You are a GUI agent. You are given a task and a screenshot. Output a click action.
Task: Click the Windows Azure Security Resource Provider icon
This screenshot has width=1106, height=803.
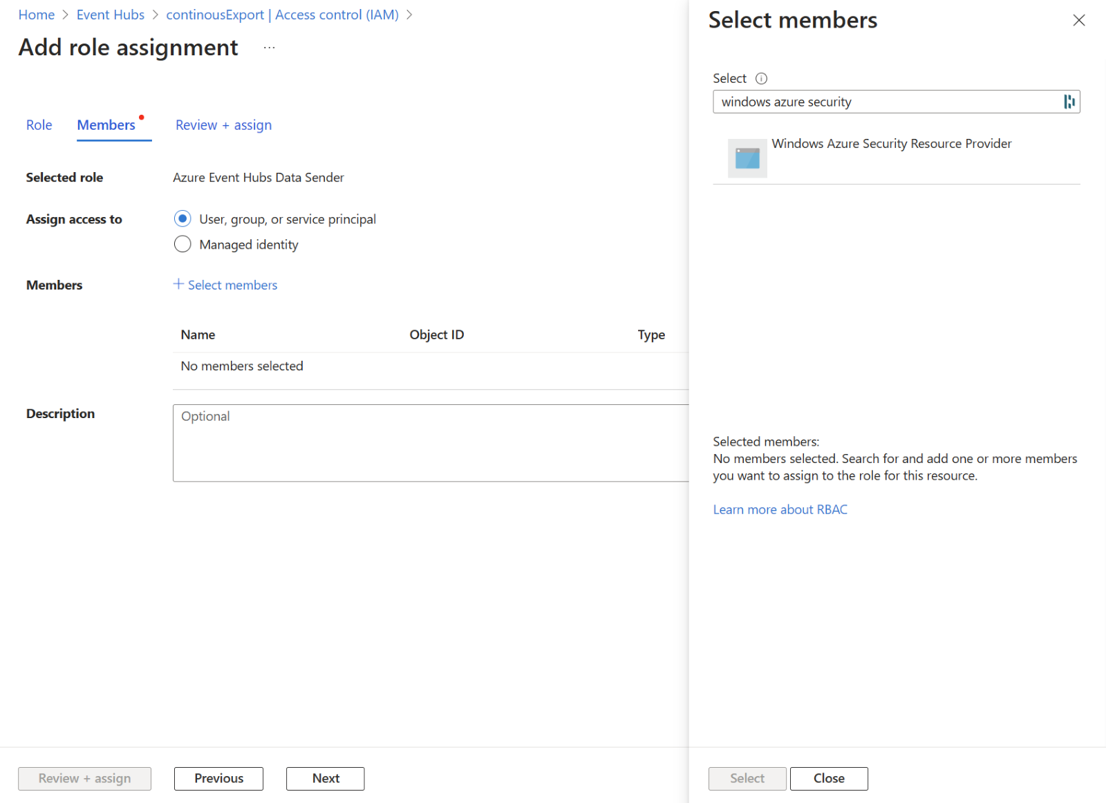(x=747, y=158)
